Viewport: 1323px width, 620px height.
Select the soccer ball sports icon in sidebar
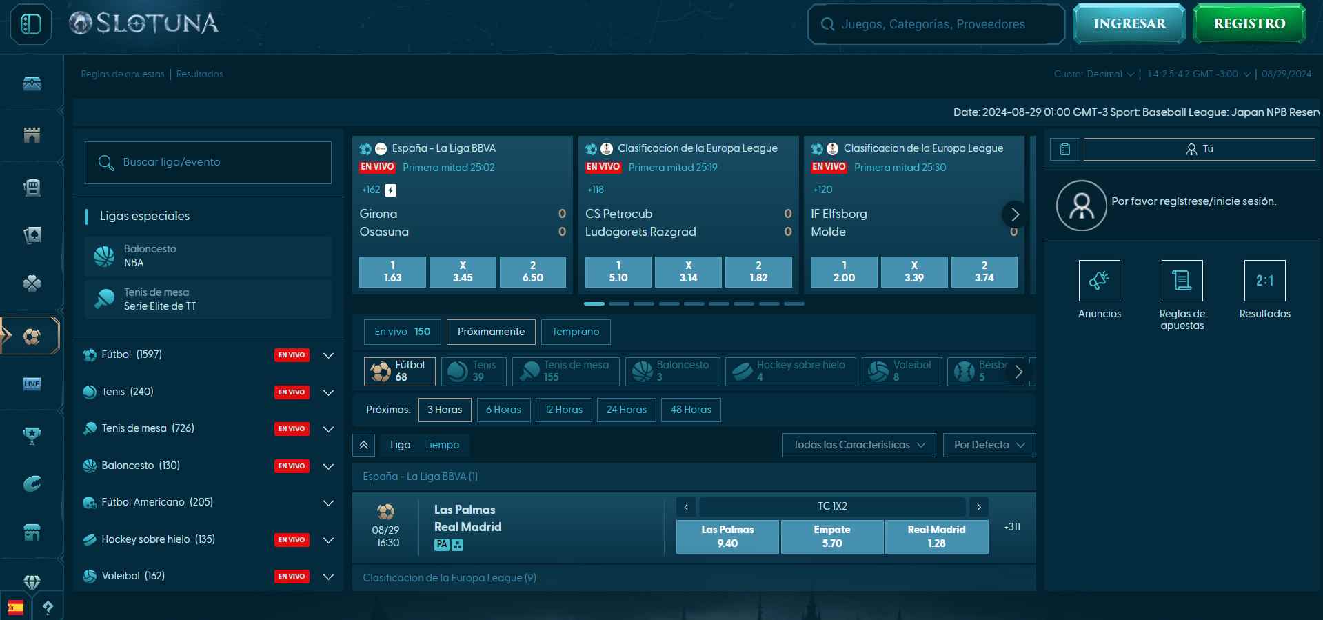coord(32,336)
